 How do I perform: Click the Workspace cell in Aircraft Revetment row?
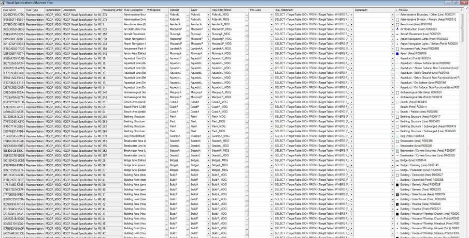(x=155, y=34)
